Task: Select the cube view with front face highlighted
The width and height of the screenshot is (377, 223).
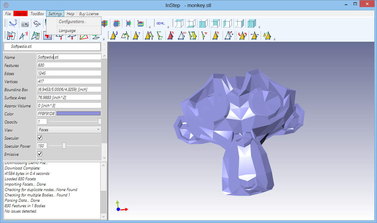Action: 203,24
